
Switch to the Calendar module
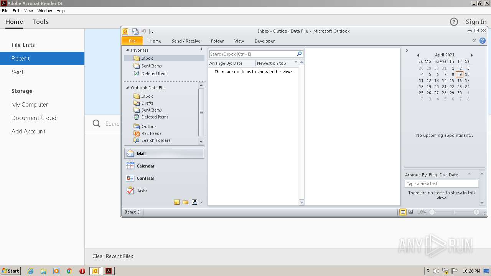(164, 166)
